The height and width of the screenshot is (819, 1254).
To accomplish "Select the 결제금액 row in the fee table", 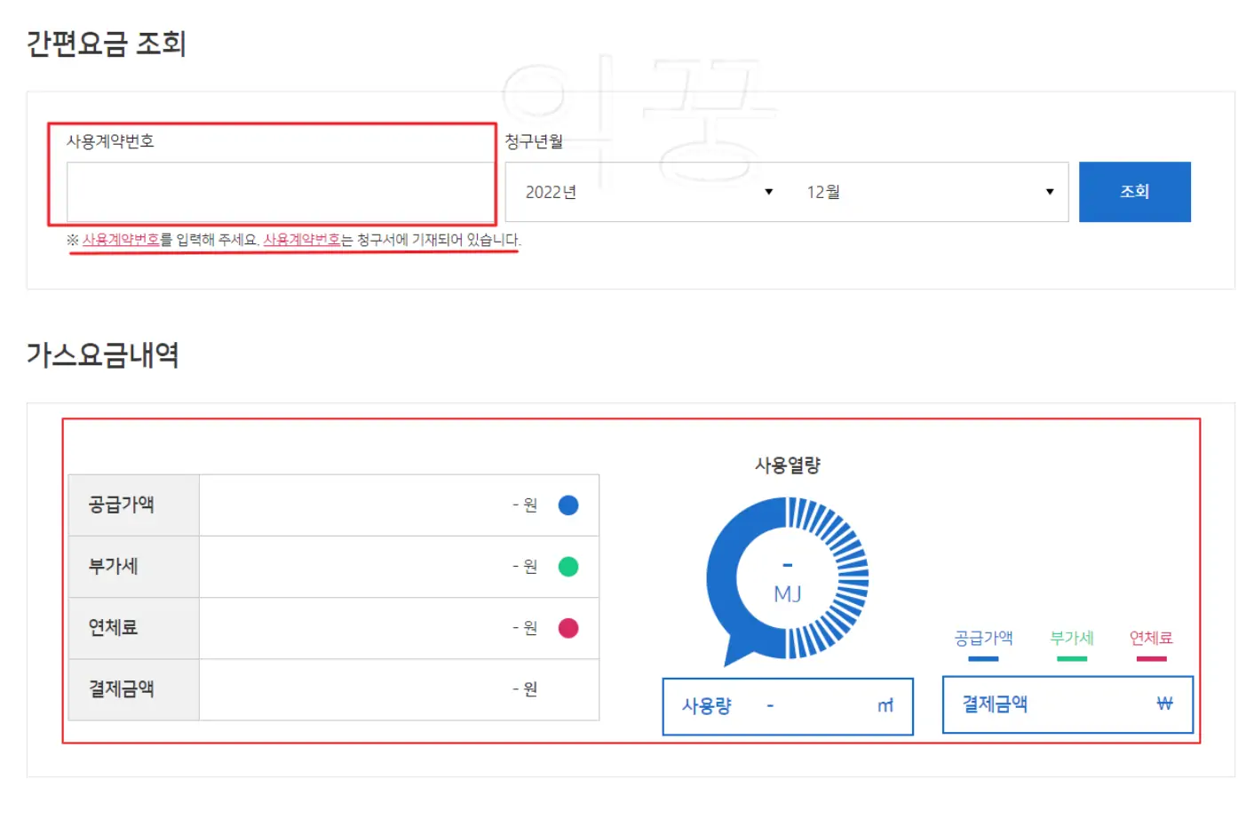I will (333, 689).
